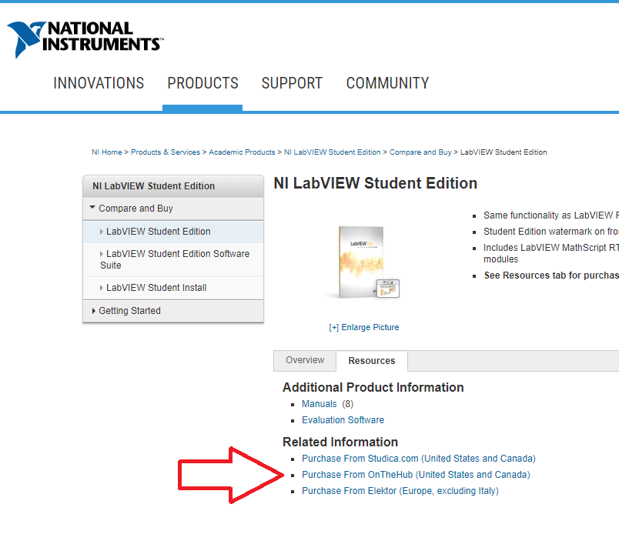This screenshot has height=541, width=619.
Task: Open the COMMUNITY menu
Action: [x=387, y=83]
